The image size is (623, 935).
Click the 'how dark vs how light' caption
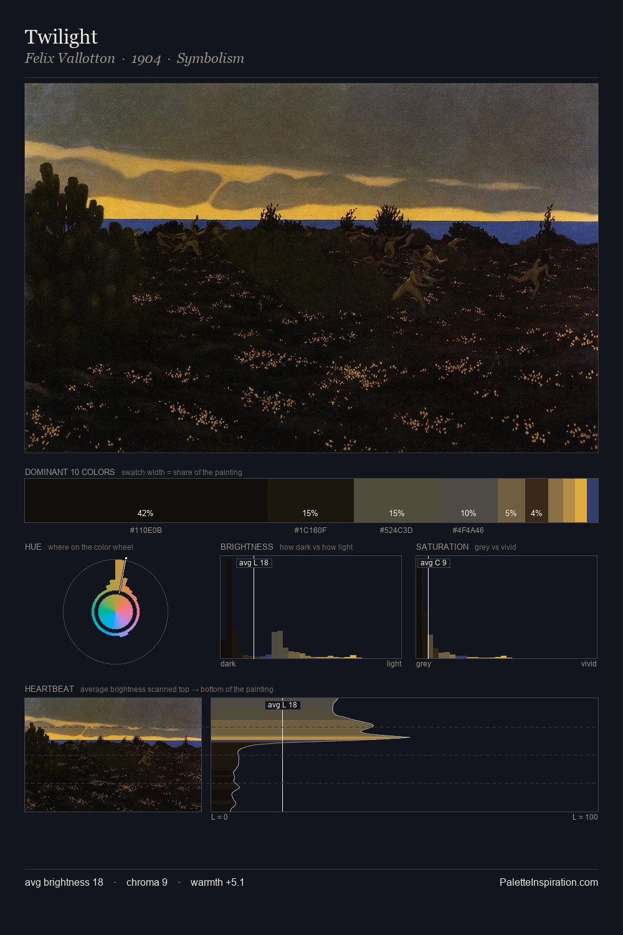316,547
